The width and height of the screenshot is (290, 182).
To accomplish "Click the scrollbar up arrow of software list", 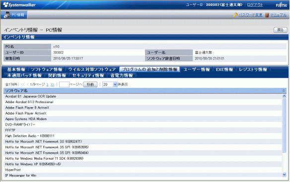I will pyautogui.click(x=284, y=96).
